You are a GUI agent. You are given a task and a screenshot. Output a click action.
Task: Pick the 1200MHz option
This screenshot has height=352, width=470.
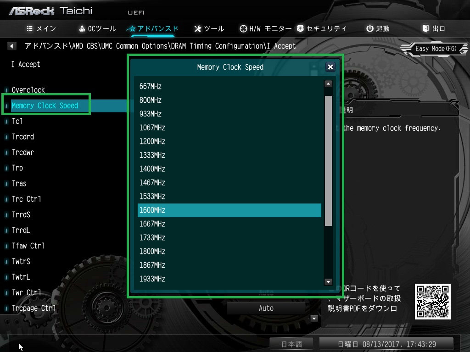tap(229, 142)
